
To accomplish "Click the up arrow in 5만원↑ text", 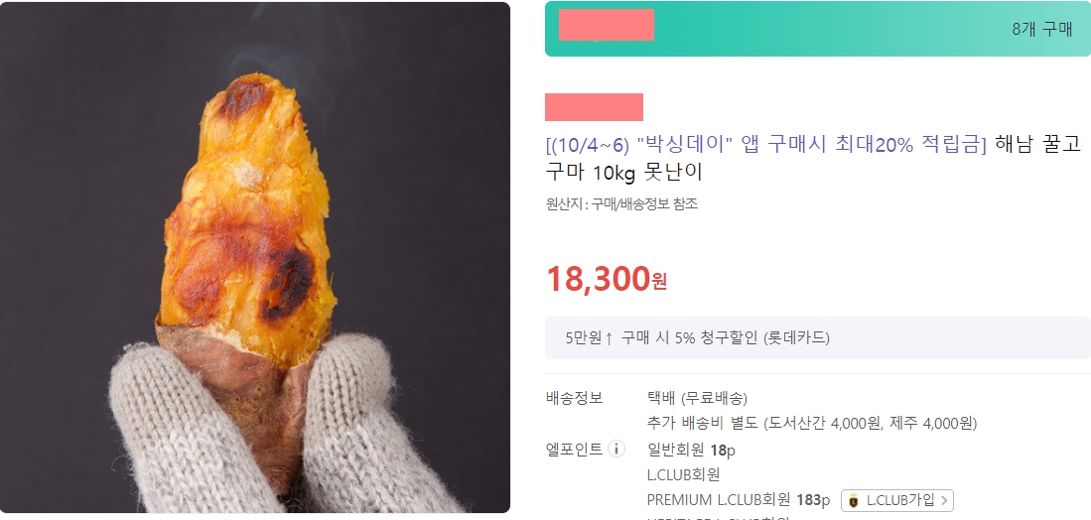I will (x=609, y=338).
